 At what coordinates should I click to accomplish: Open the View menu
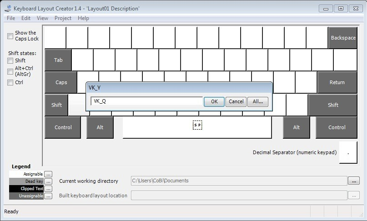42,18
